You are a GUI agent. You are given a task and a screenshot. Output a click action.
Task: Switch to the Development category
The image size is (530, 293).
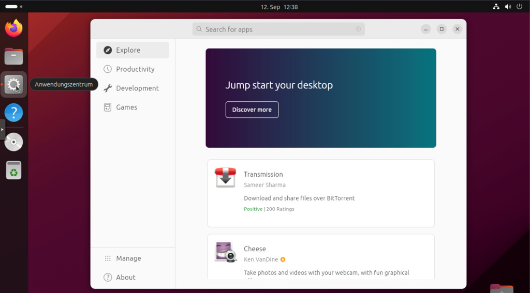tap(132, 88)
